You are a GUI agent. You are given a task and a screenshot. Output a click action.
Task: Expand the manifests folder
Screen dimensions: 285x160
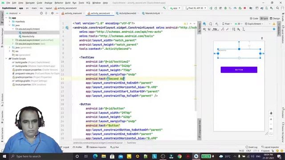10,21
